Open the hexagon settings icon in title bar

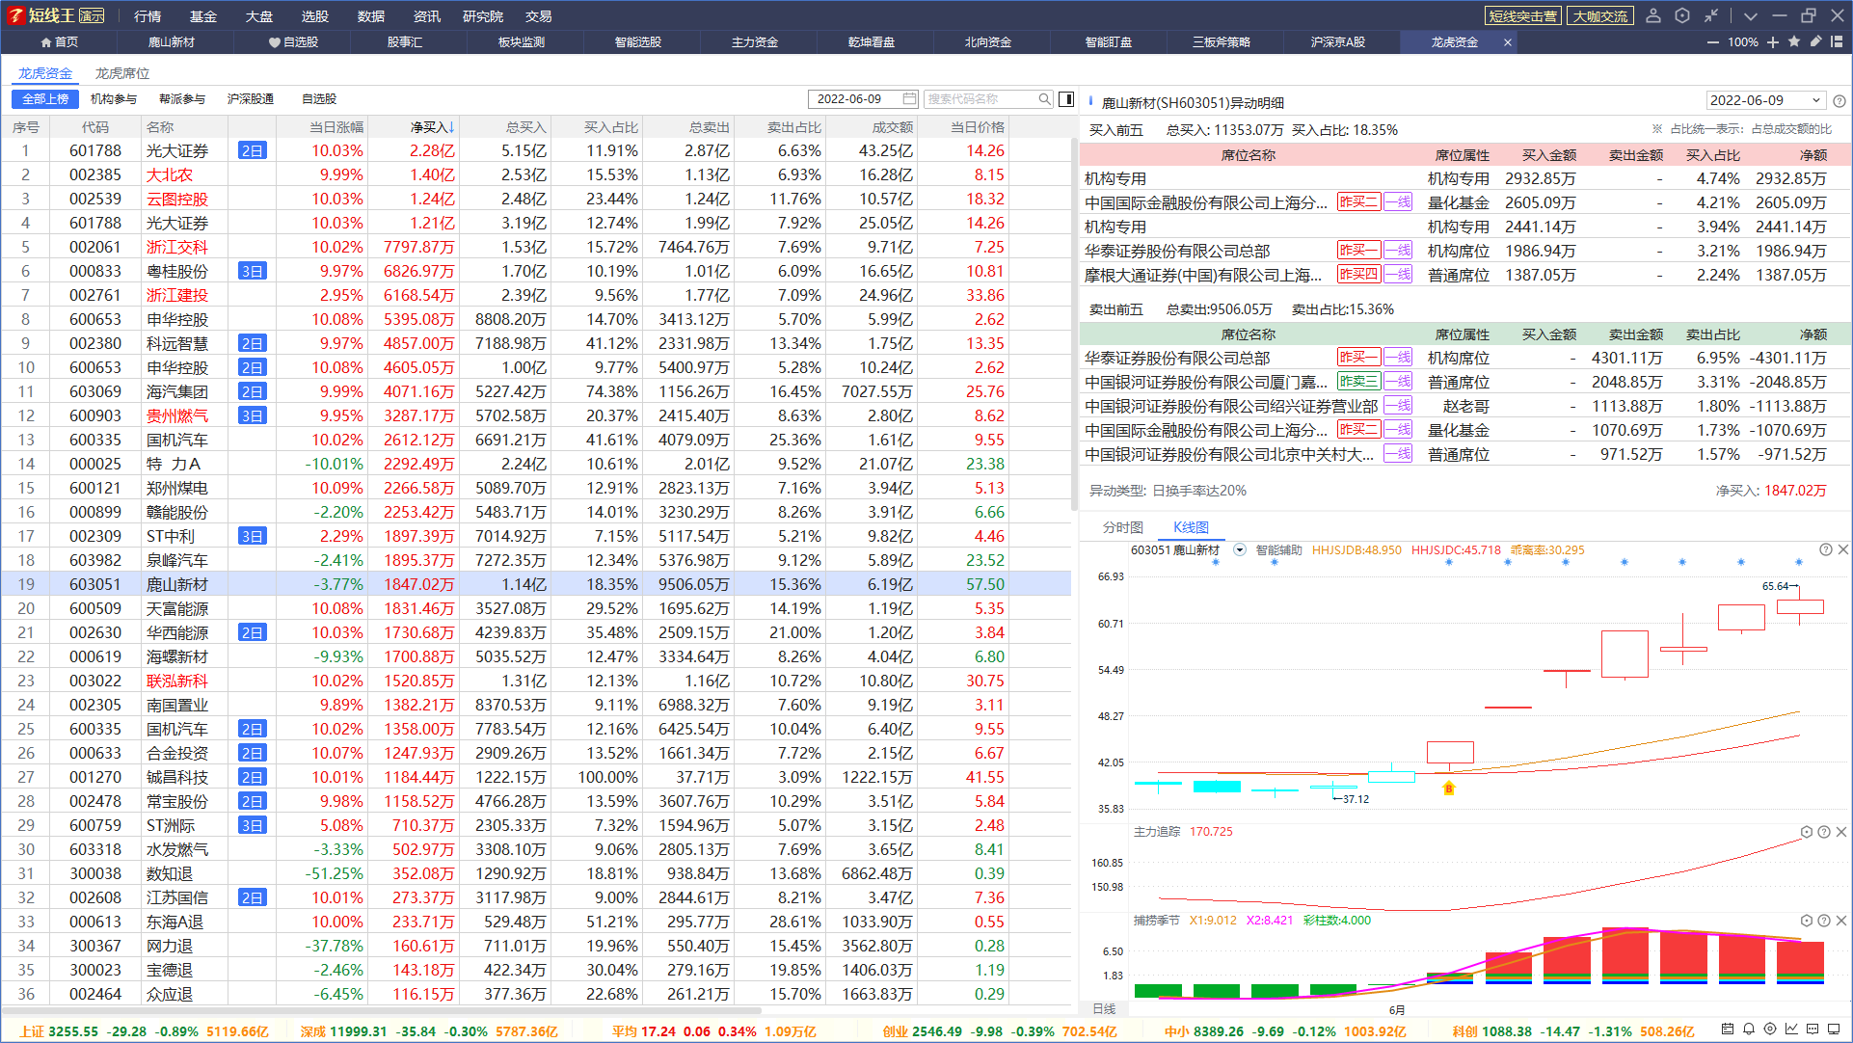pyautogui.click(x=1682, y=15)
